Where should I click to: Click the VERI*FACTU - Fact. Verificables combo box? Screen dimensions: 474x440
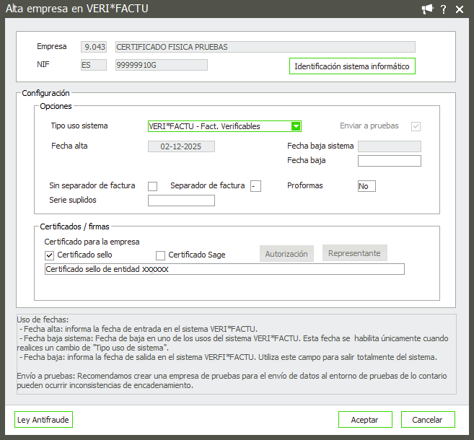point(219,126)
